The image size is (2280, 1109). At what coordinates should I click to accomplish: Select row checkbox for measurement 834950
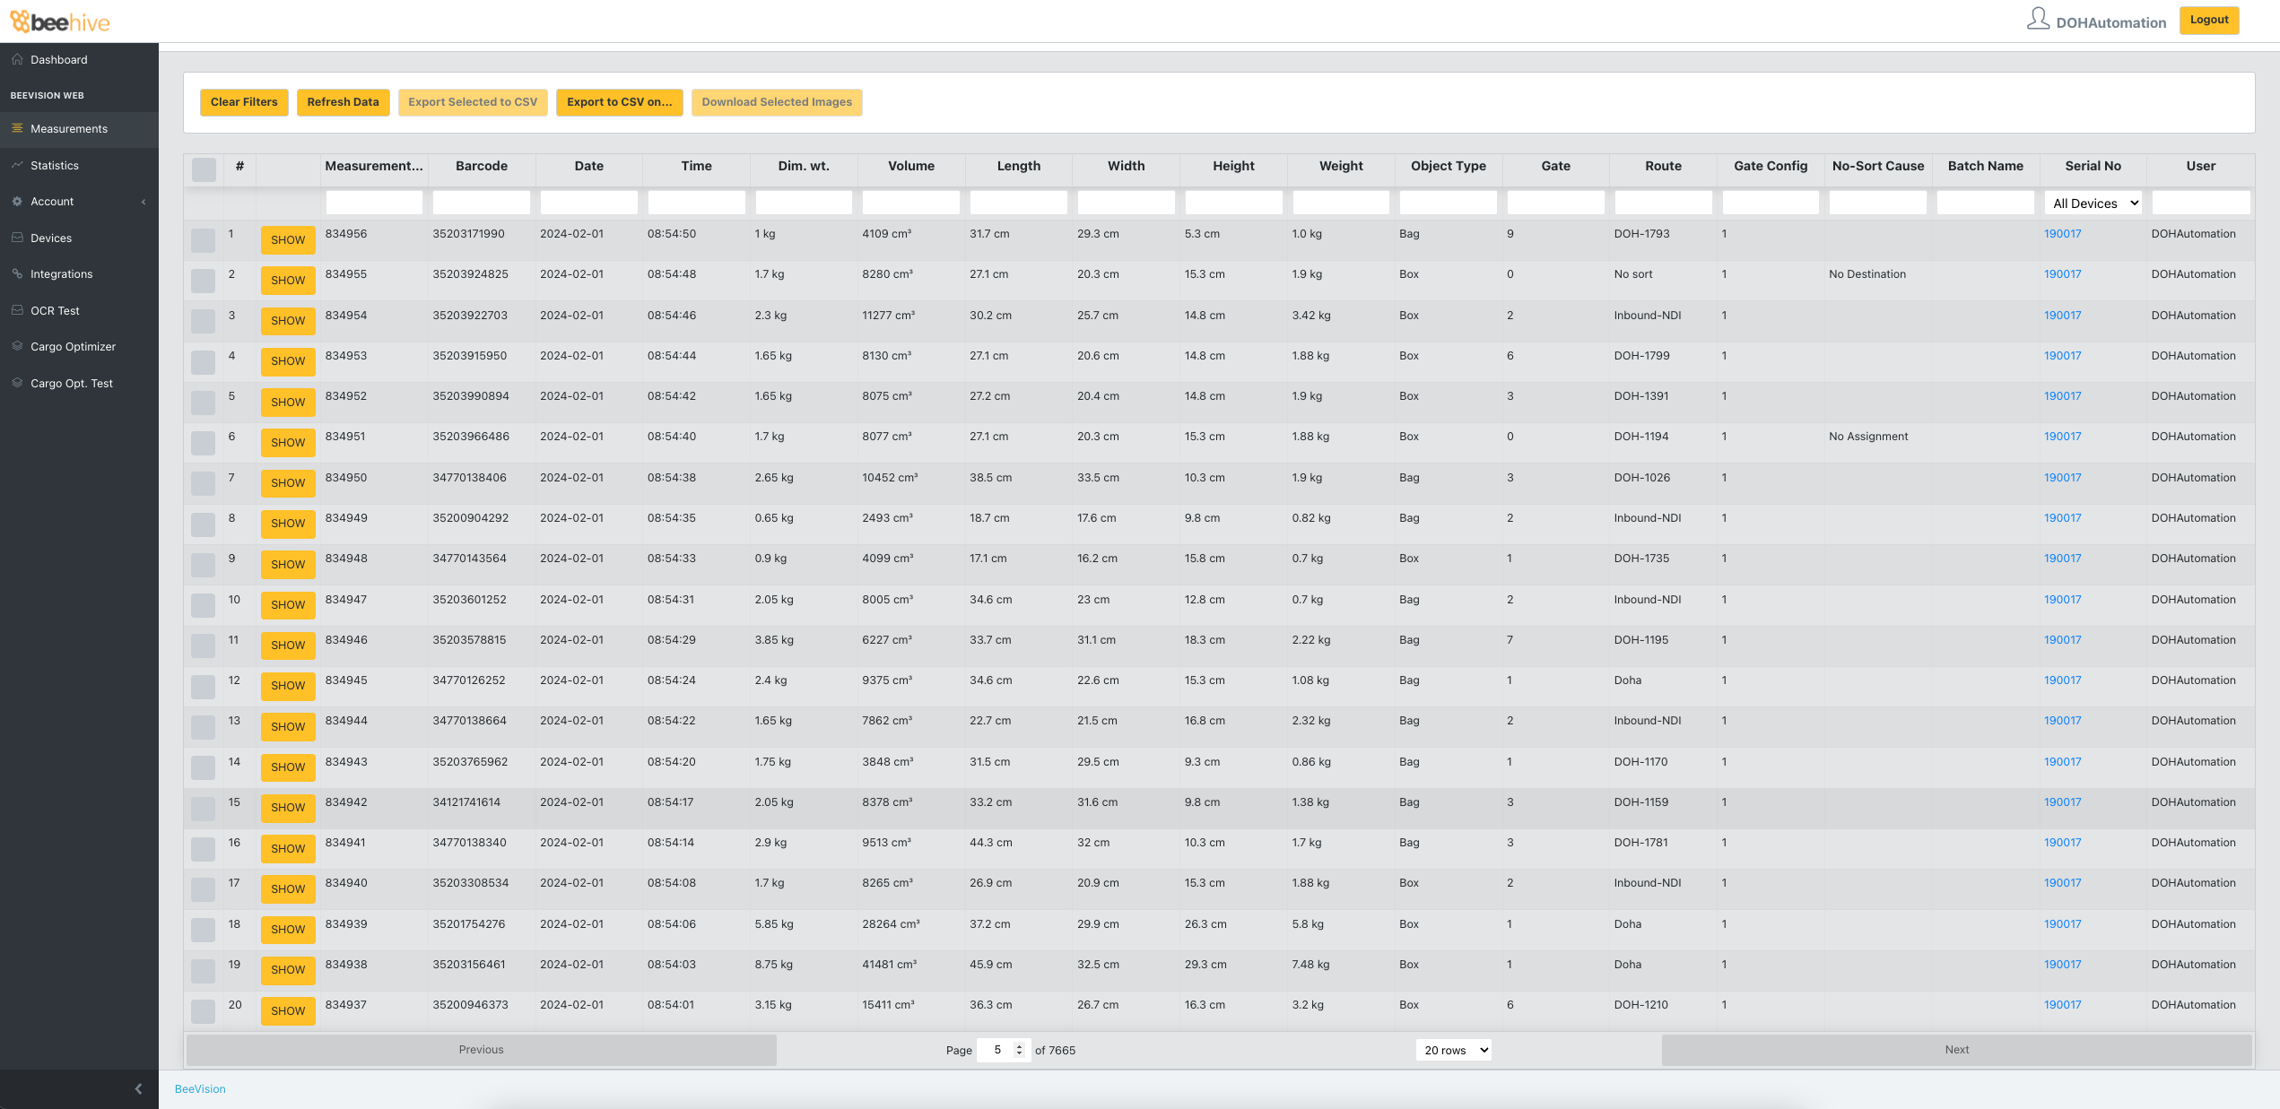pos(204,483)
